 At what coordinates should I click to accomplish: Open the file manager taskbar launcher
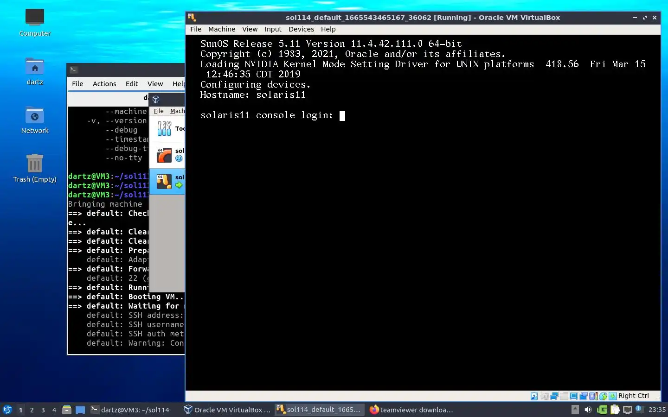click(67, 410)
